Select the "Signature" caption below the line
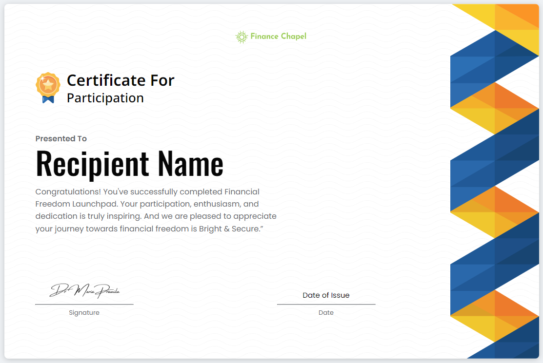This screenshot has height=363, width=543. (84, 312)
